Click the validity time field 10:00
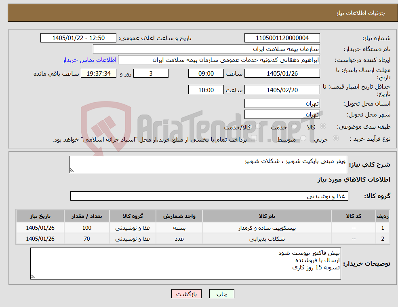Image resolution: width=398 pixels, height=307 pixels. tap(206, 90)
